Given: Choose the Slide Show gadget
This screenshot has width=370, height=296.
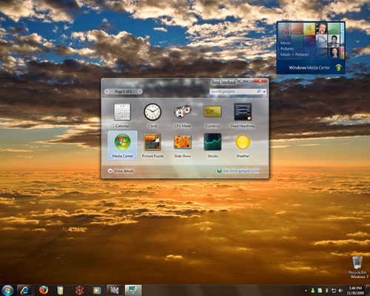Looking at the screenshot, I should [183, 142].
